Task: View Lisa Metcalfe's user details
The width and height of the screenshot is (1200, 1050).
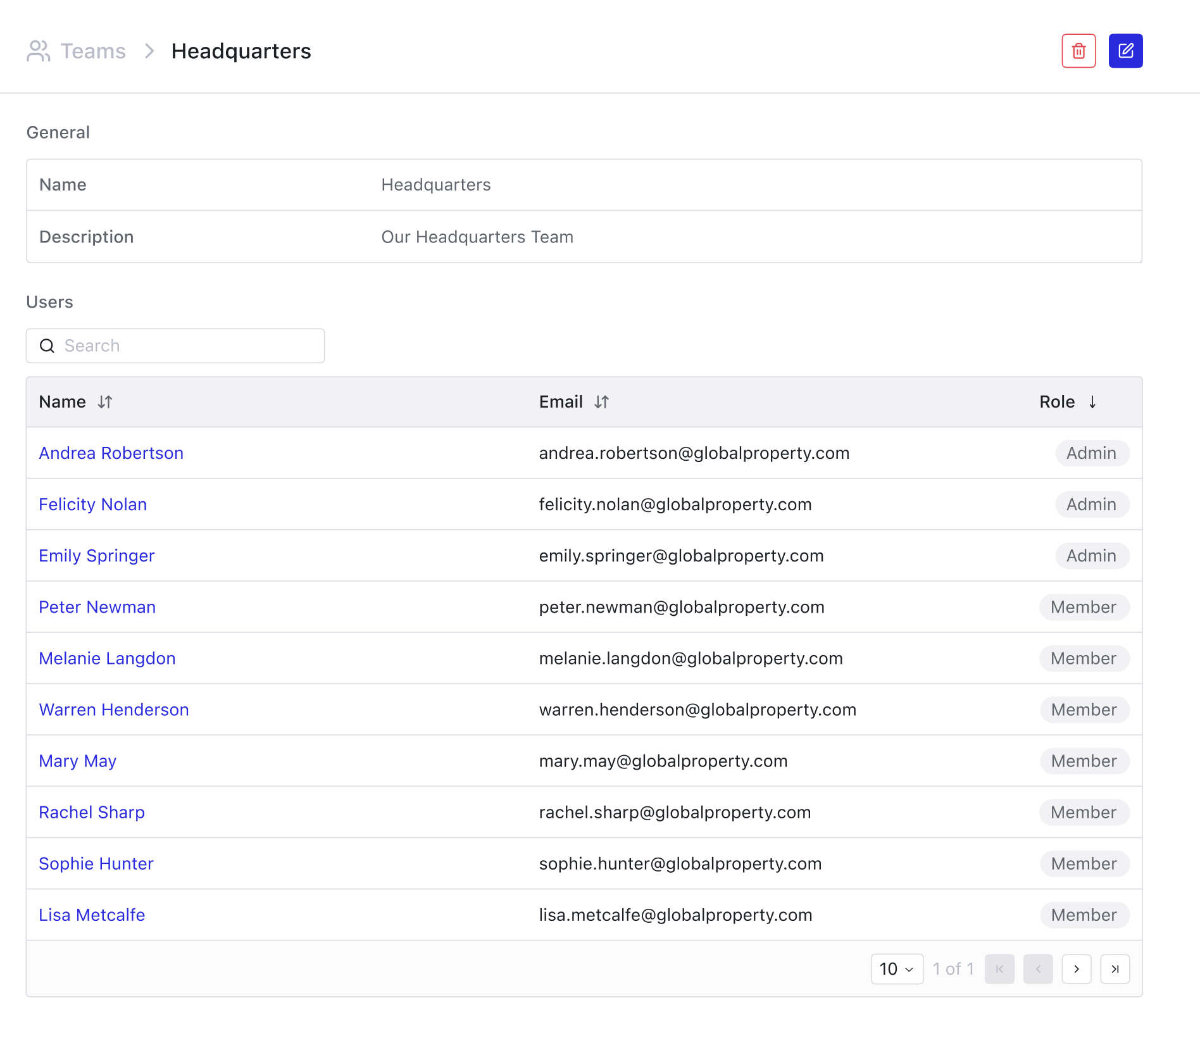Action: point(92,915)
